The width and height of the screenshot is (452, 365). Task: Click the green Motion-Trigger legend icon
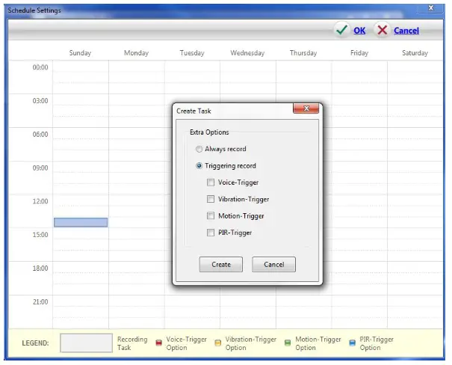pos(288,343)
